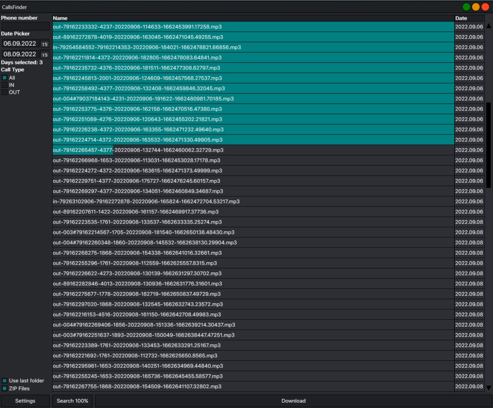Click the green window control circle

pyautogui.click(x=466, y=7)
